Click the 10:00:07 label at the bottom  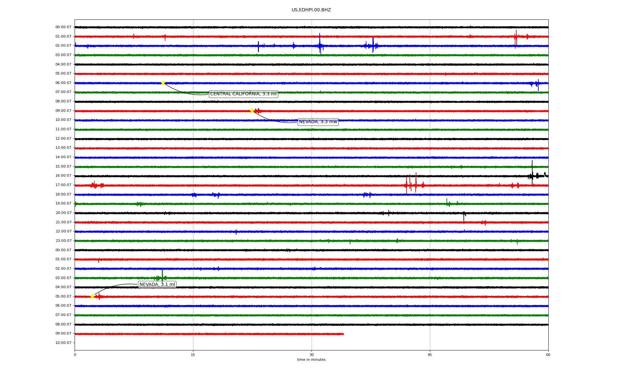[63, 343]
